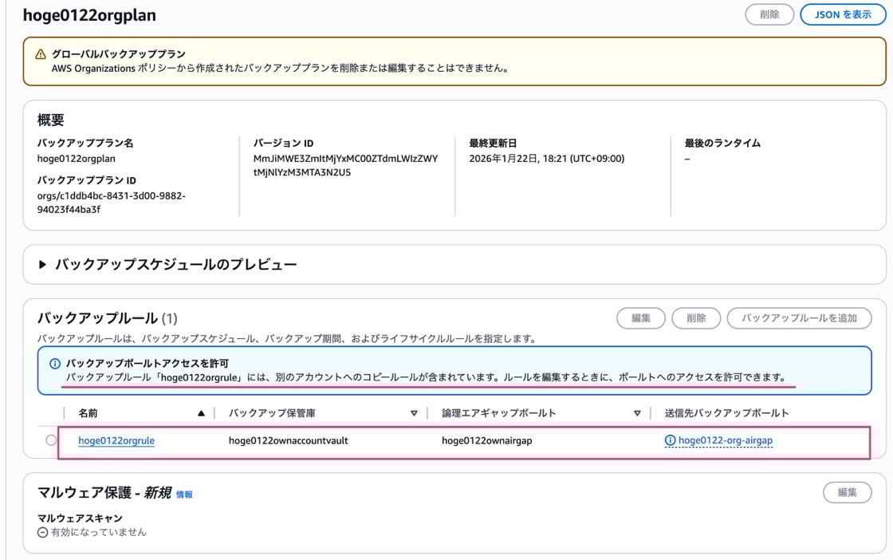893x560 pixels.
Task: Click 編集 button in バックアップルール section
Action: (x=641, y=318)
